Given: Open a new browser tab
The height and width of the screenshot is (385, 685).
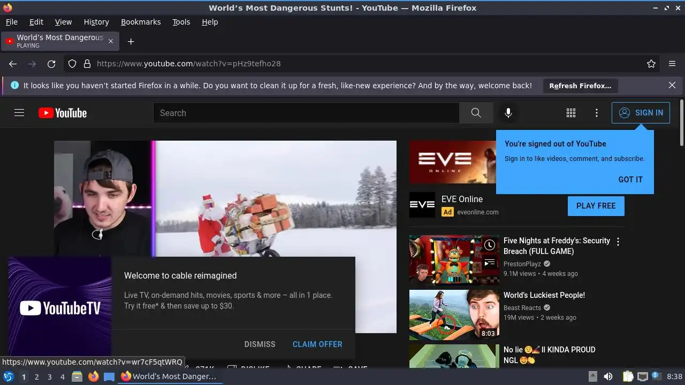Looking at the screenshot, I should [x=131, y=41].
